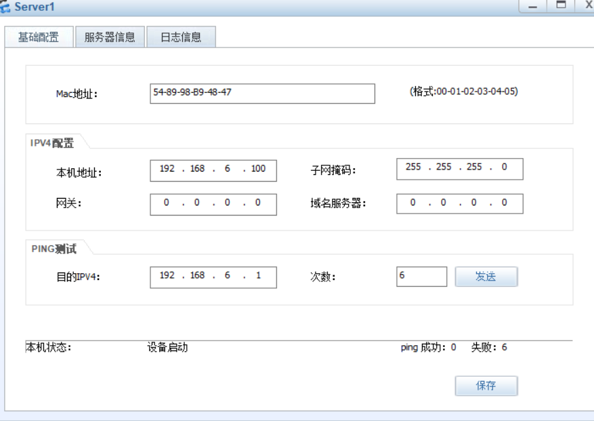Screen dimensions: 594x421
Task: Switch to the 基础配置 tab
Action: click(x=39, y=37)
